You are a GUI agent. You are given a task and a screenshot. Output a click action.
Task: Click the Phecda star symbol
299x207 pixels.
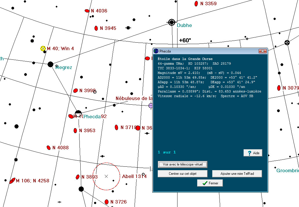tap(78, 114)
